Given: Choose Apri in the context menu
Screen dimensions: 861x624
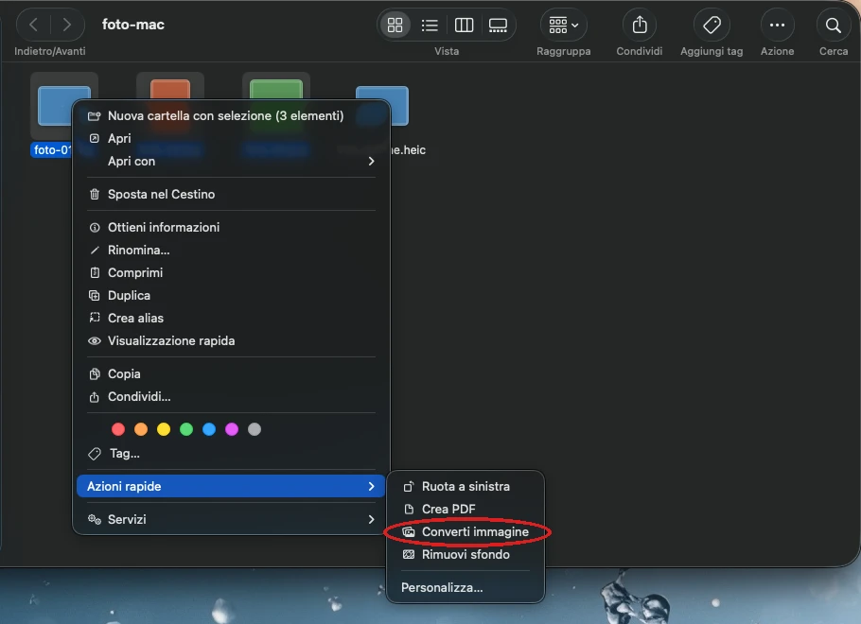Looking at the screenshot, I should [231, 138].
